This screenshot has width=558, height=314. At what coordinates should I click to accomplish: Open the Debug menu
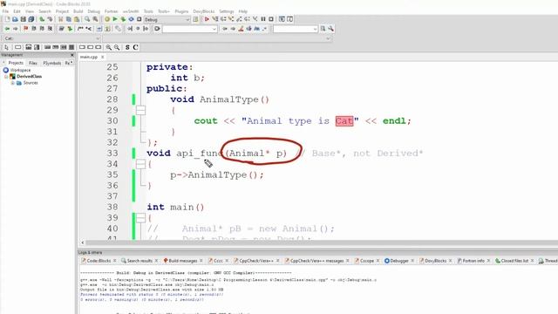coord(93,11)
